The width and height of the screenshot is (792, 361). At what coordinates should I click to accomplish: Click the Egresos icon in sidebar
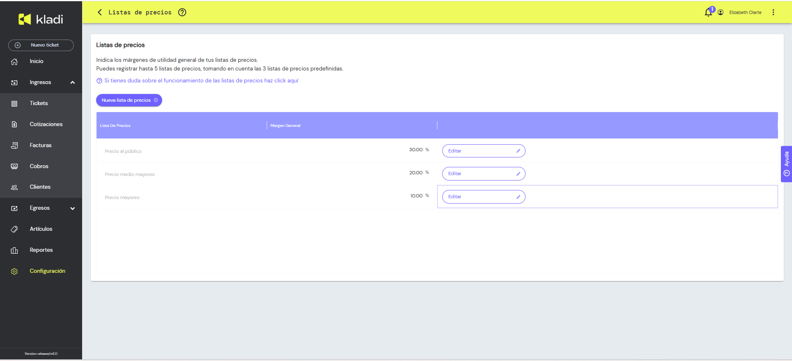14,208
